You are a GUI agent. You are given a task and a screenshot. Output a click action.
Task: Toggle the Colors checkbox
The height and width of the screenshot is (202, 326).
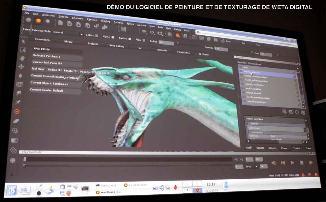coord(97,36)
